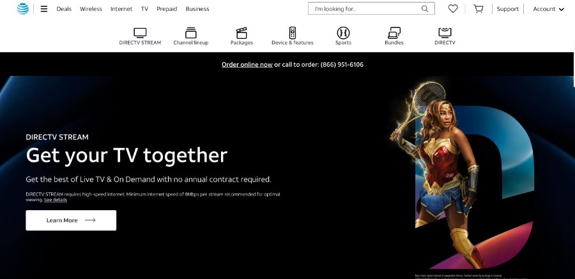Open the See details link
The width and height of the screenshot is (575, 279).
pos(56,199)
